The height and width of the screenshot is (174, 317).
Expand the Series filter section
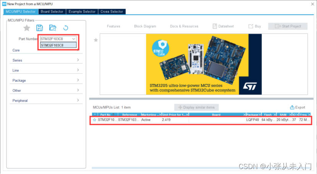coord(46,60)
